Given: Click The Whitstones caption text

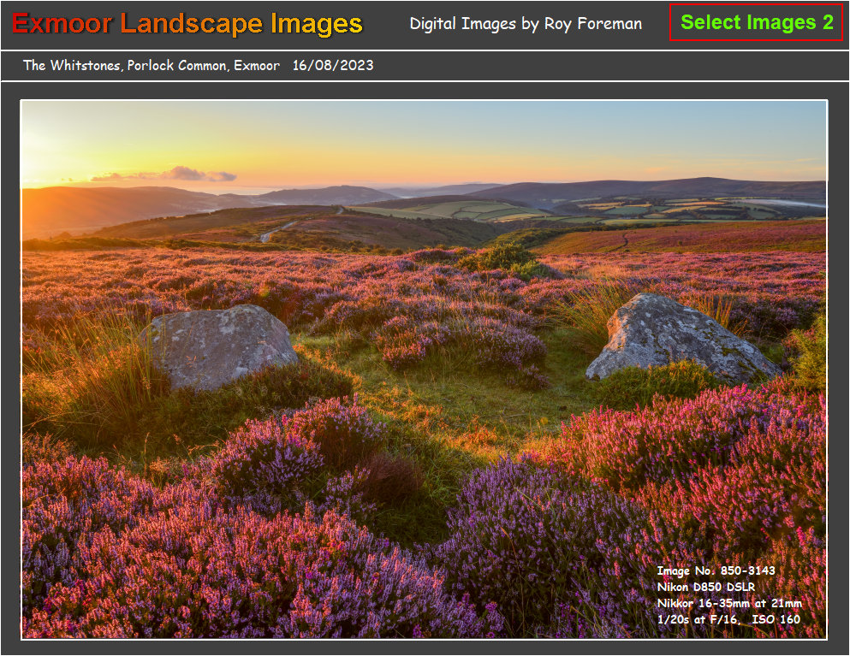Looking at the screenshot, I should pyautogui.click(x=152, y=64).
